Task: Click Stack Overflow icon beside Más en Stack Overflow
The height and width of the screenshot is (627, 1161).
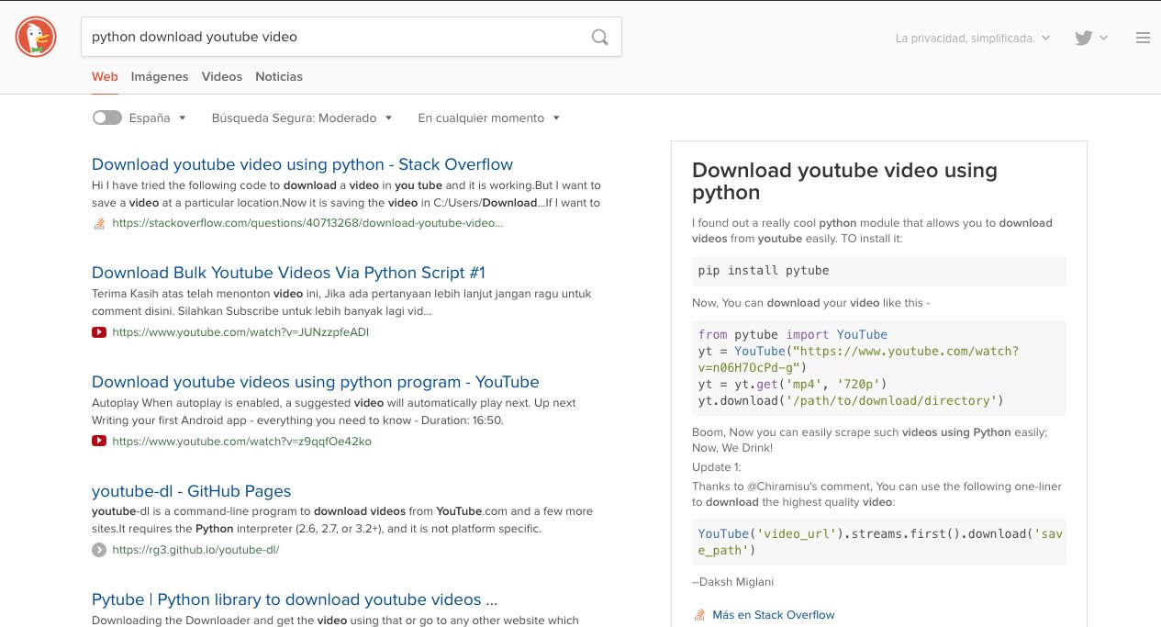Action: [699, 614]
